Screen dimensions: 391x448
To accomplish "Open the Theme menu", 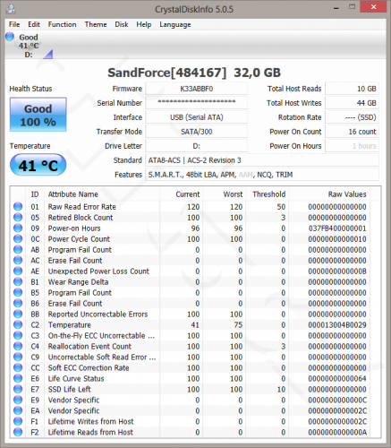I will (96, 24).
